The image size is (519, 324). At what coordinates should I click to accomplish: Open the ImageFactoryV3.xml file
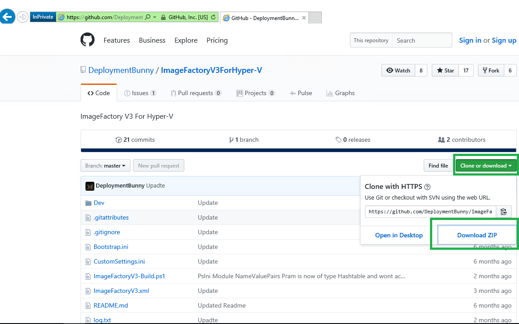122,291
